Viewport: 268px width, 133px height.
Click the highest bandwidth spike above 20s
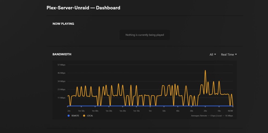pyautogui.click(x=205, y=71)
